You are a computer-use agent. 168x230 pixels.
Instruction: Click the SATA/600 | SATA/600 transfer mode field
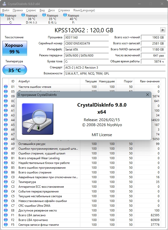pos(86,56)
